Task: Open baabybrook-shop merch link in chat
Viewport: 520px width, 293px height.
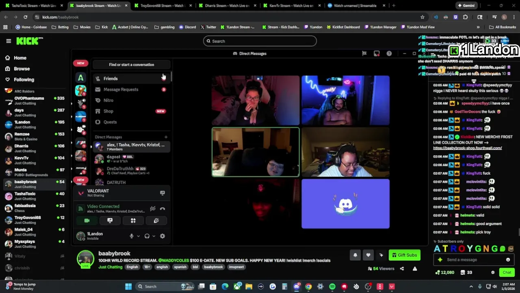Action: click(467, 148)
